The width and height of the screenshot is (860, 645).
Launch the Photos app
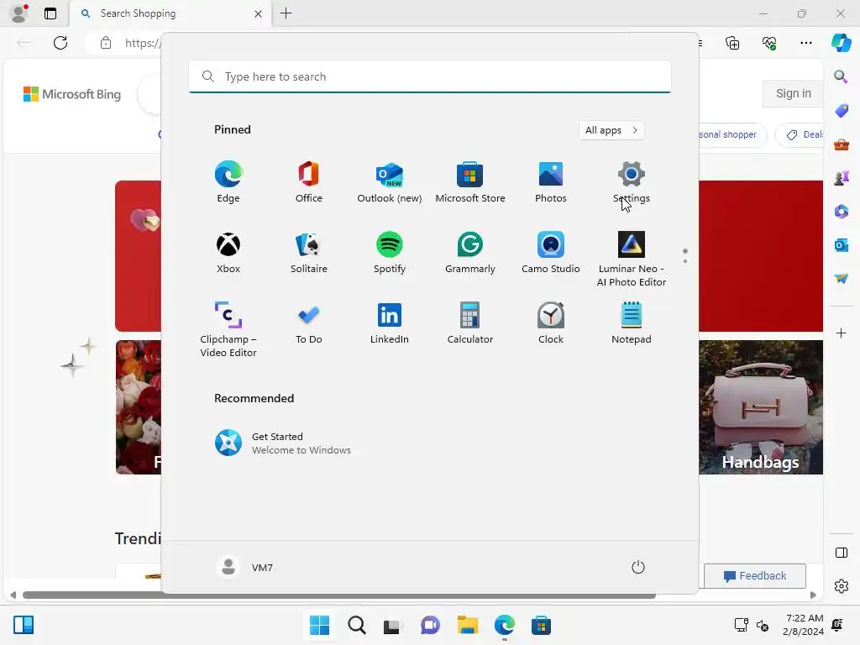(x=551, y=182)
